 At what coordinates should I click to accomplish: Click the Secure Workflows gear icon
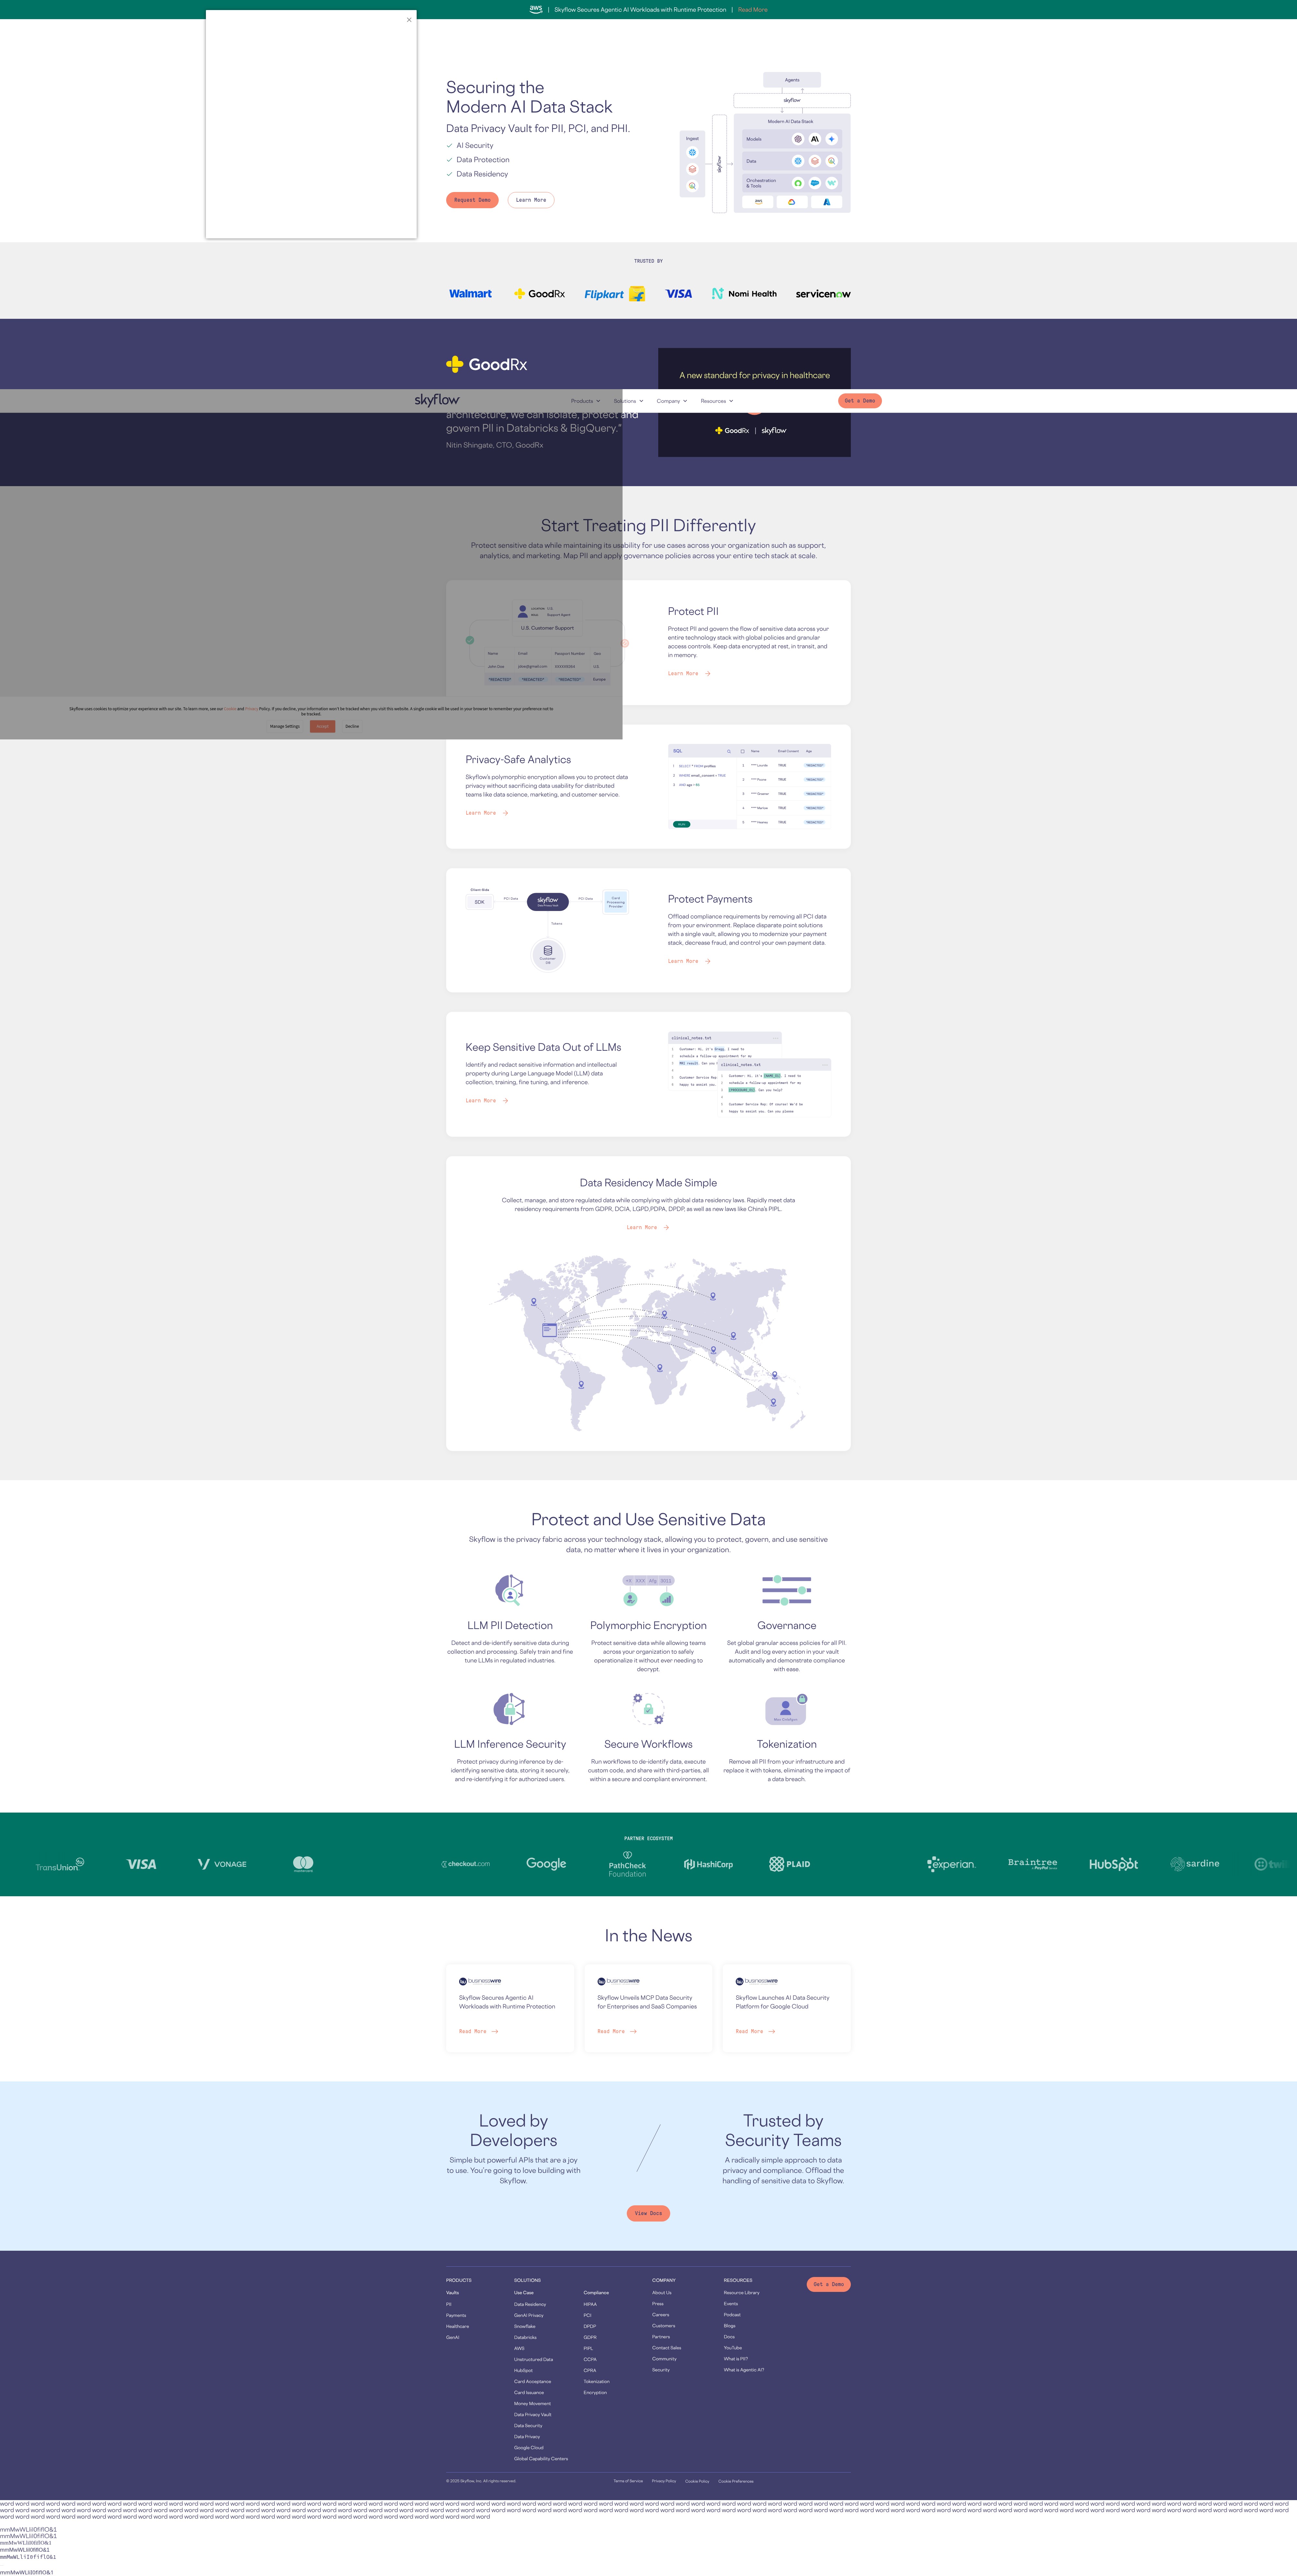(648, 1709)
